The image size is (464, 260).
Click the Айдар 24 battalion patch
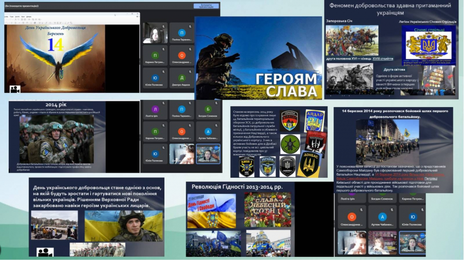tap(315, 121)
